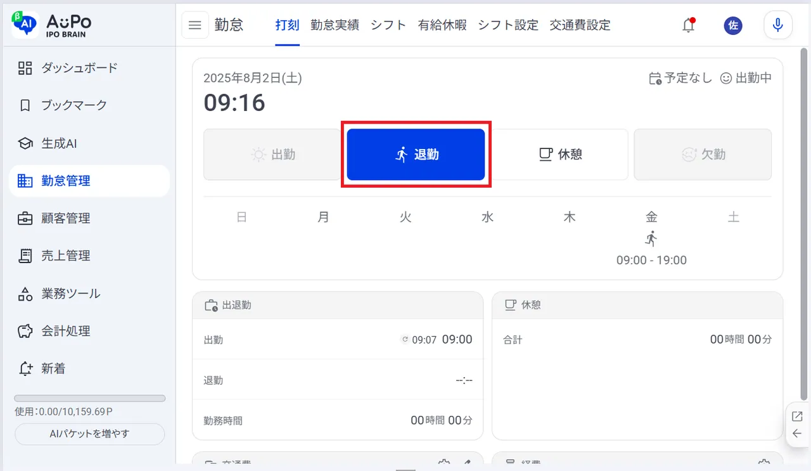Click the open-in-new-window icon at right edge
The image size is (811, 471).
(797, 416)
